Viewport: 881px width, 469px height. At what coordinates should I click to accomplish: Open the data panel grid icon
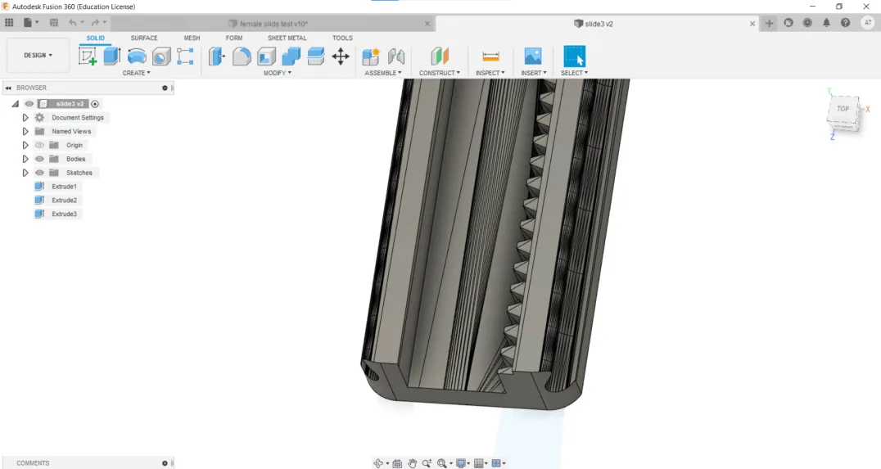[x=9, y=22]
